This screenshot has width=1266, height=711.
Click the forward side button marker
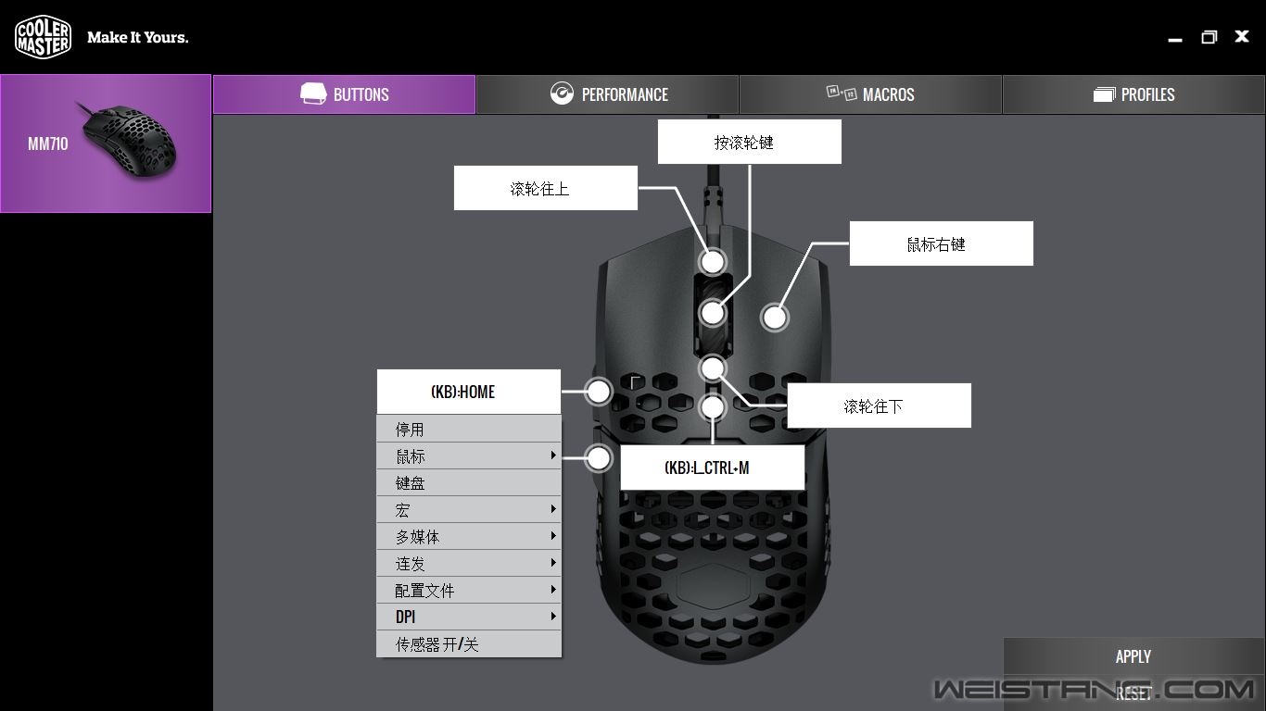click(x=600, y=392)
